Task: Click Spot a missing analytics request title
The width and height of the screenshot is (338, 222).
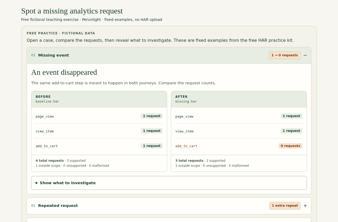Action: click(x=72, y=11)
